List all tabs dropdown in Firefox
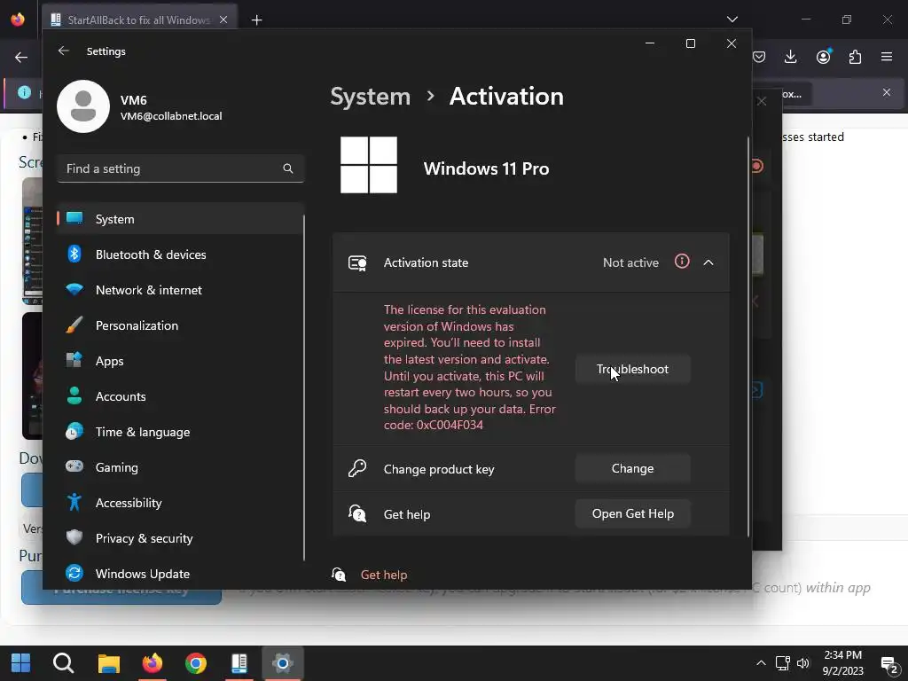This screenshot has height=681, width=908. pyautogui.click(x=732, y=20)
